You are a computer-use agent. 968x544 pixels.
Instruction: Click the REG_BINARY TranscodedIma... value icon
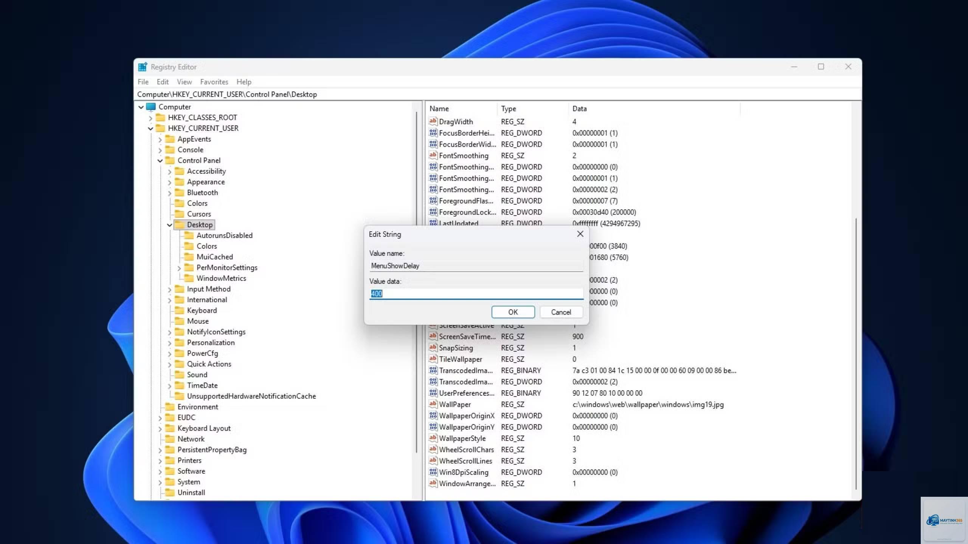coord(433,370)
